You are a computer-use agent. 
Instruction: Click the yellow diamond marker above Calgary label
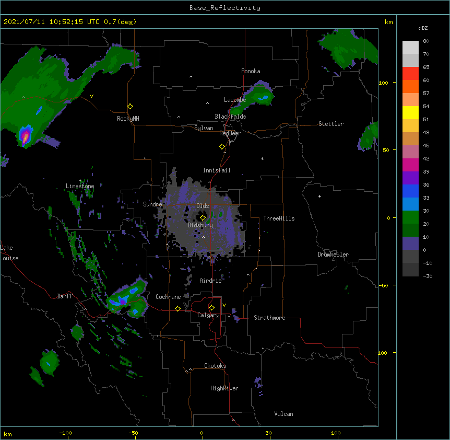tap(211, 308)
